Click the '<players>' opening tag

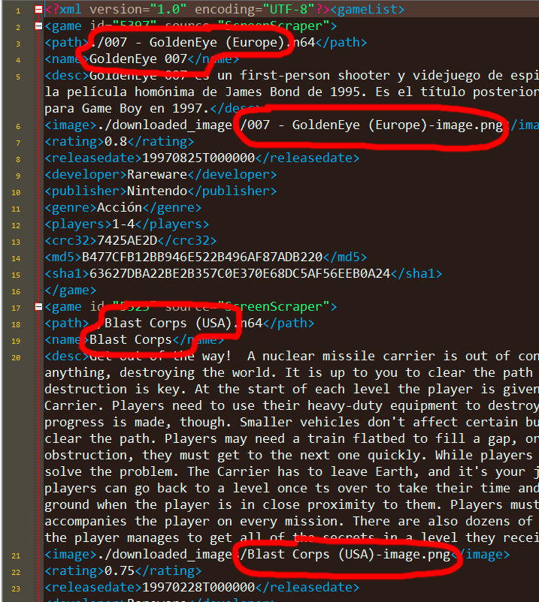[x=78, y=224]
